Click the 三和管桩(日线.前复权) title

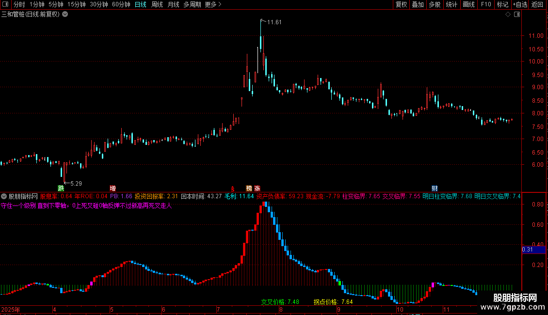[x=31, y=15]
